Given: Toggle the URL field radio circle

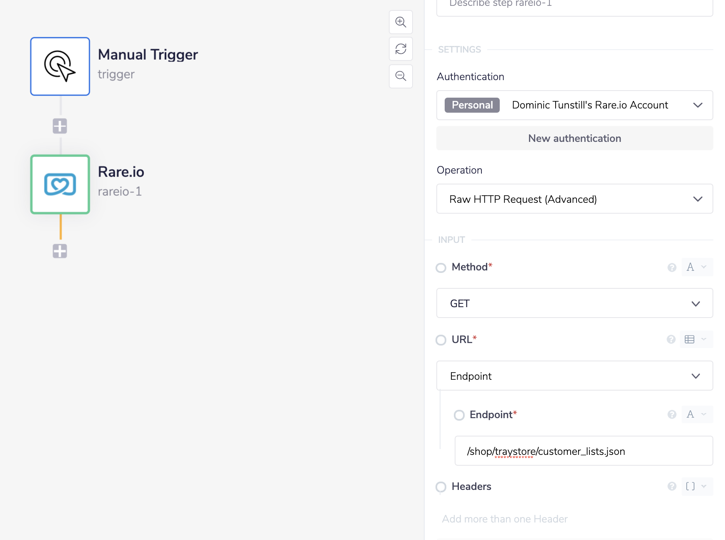Looking at the screenshot, I should [441, 340].
